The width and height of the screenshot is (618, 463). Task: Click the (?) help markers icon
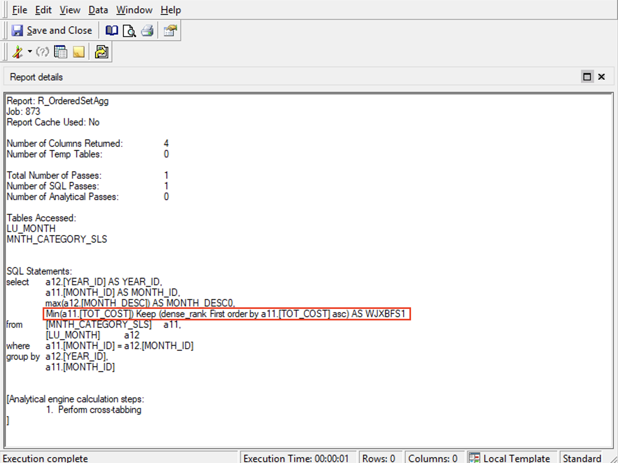tap(42, 52)
